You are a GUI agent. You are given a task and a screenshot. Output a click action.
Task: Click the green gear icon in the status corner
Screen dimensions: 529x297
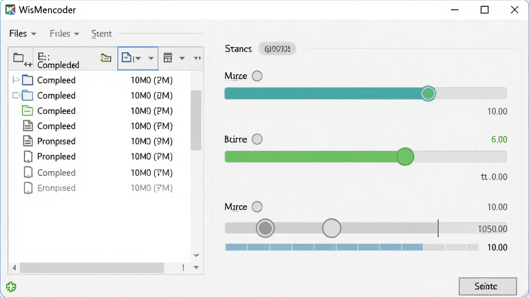tap(11, 287)
